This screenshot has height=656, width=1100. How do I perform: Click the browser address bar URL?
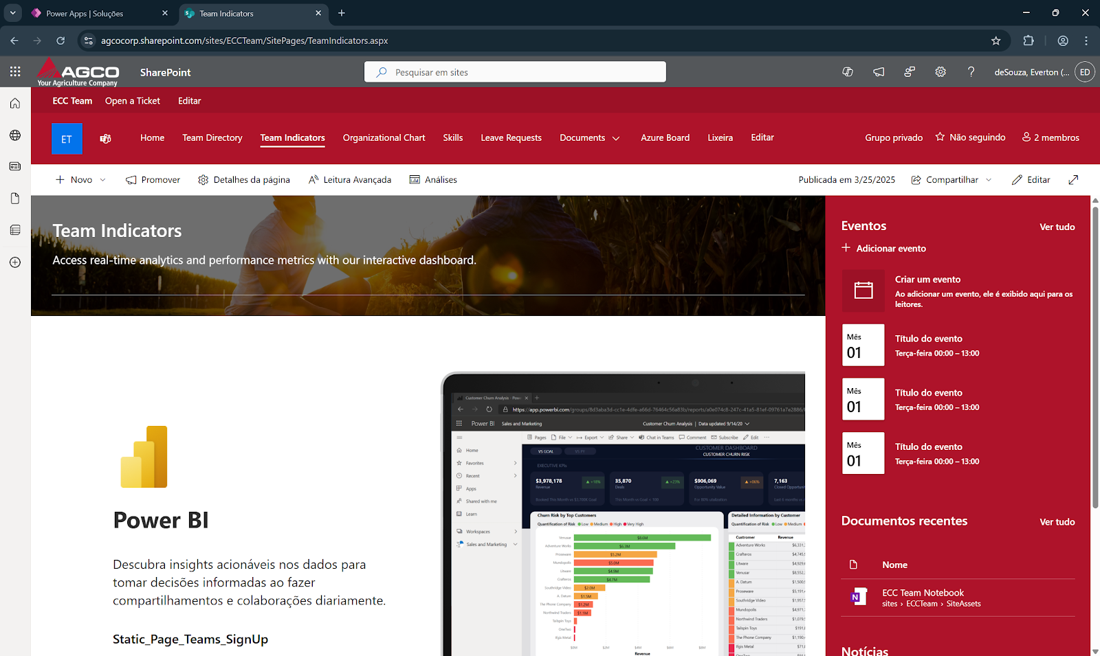pyautogui.click(x=244, y=41)
